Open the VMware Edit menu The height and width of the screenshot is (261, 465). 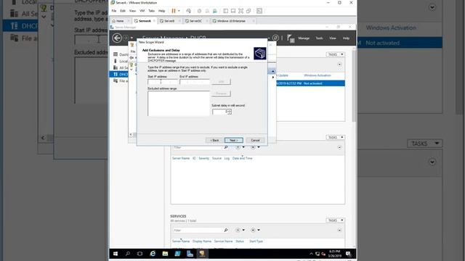(123, 11)
